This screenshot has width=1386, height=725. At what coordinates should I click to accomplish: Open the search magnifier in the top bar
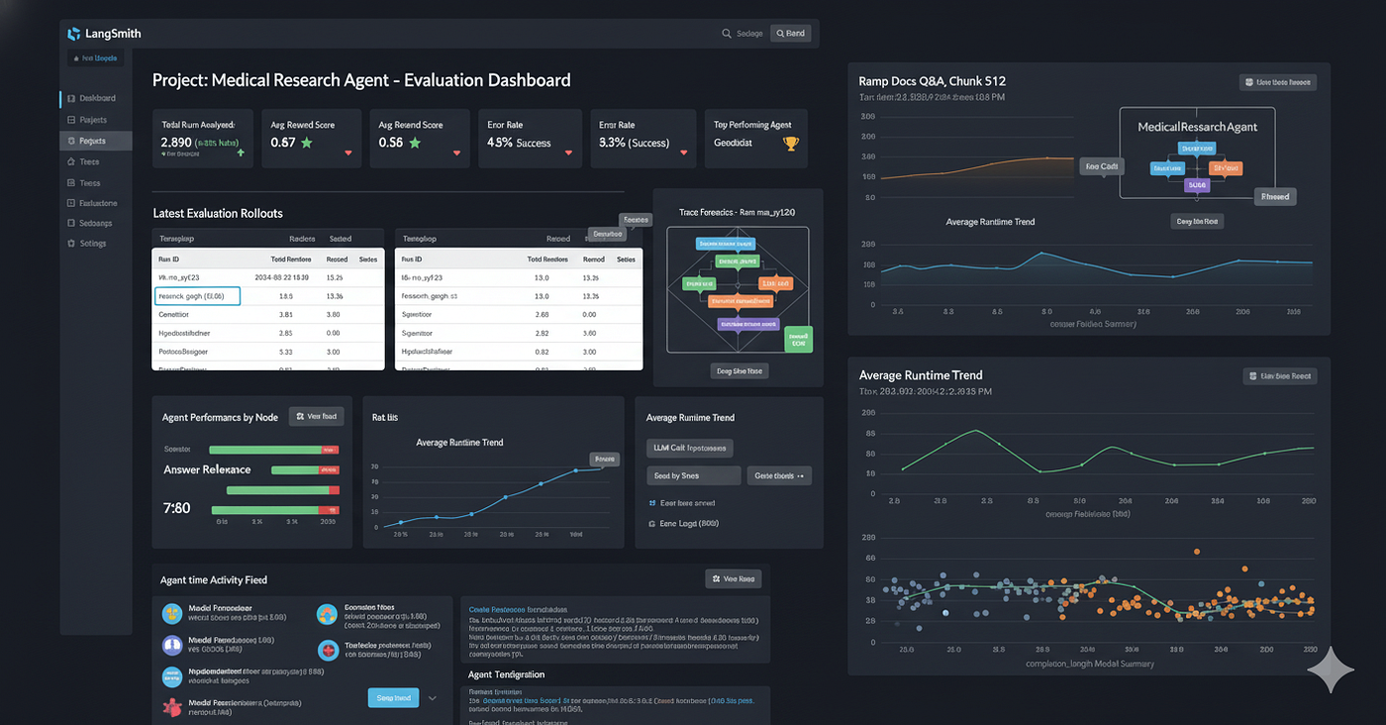[726, 33]
